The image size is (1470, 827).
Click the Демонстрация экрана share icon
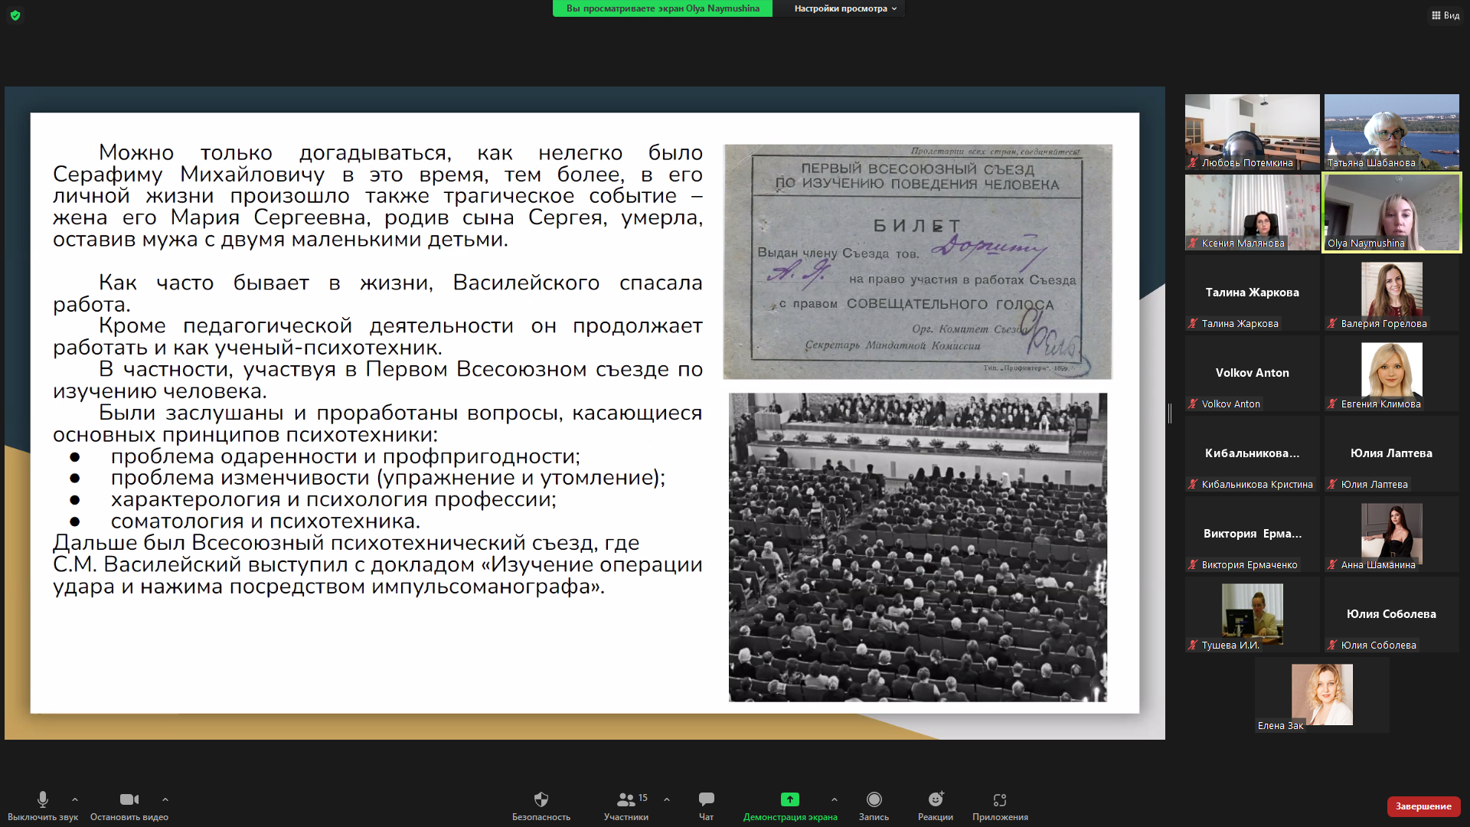tap(789, 799)
